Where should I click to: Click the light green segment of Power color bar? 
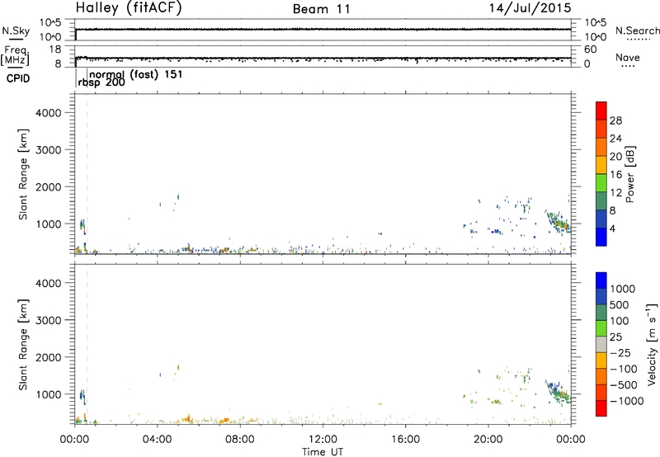(601, 182)
